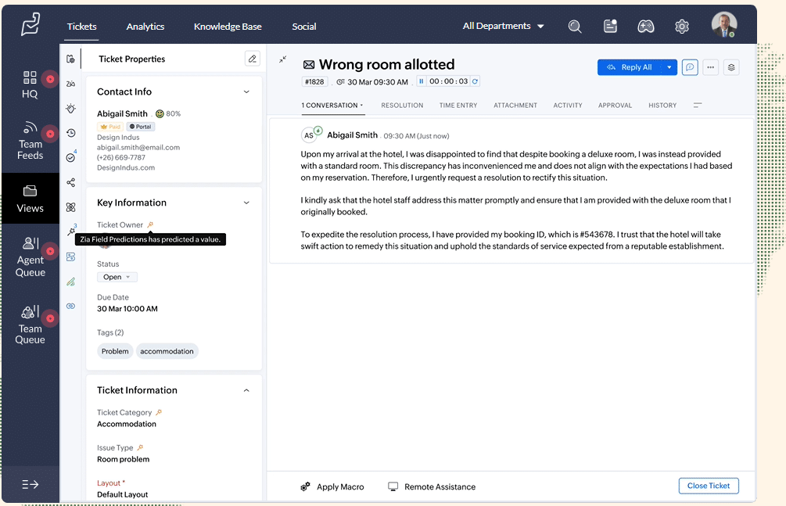Open the Knowledge Base tab
Screen dimensions: 786x506
[x=228, y=27]
